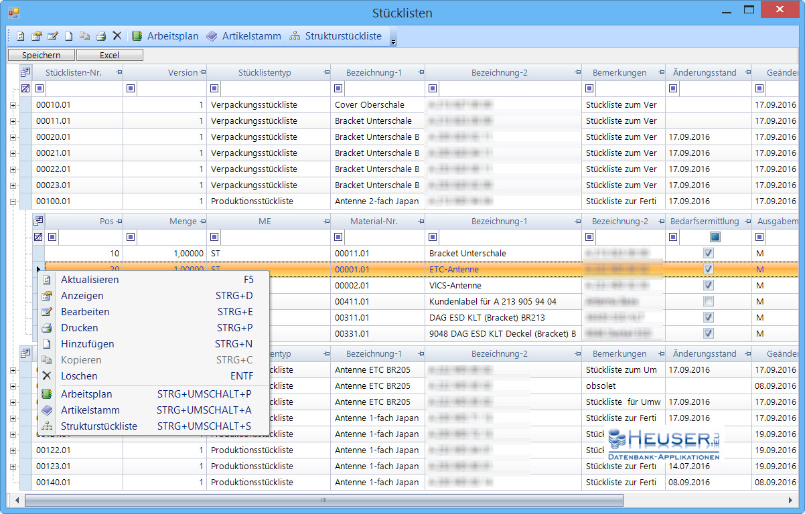Expand row 00021.01
805x514 pixels.
pyautogui.click(x=13, y=153)
